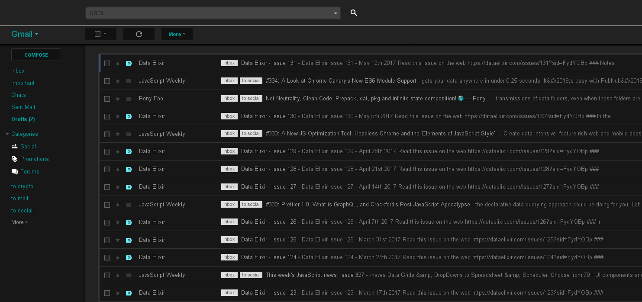642x302 pixels.
Task: Toggle importance marker on Issue 130 email
Action: [129, 116]
